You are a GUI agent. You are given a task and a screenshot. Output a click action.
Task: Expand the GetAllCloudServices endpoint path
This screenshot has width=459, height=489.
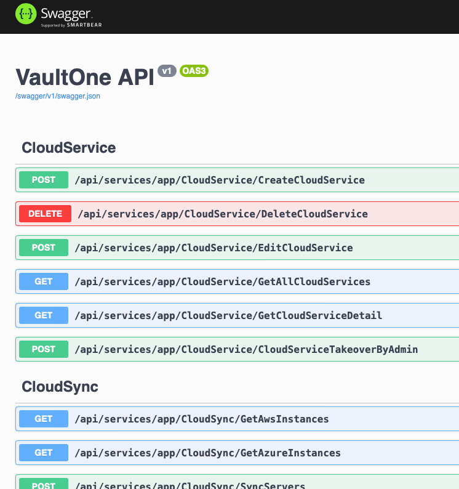(222, 281)
